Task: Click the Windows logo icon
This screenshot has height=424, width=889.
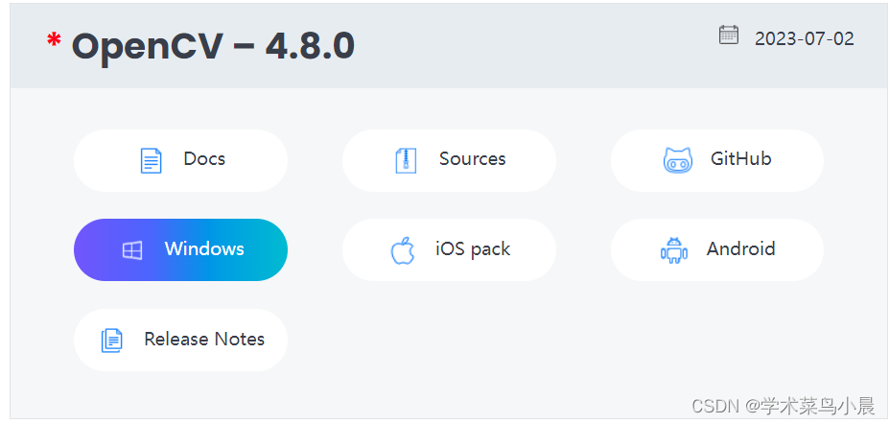Action: tap(132, 250)
